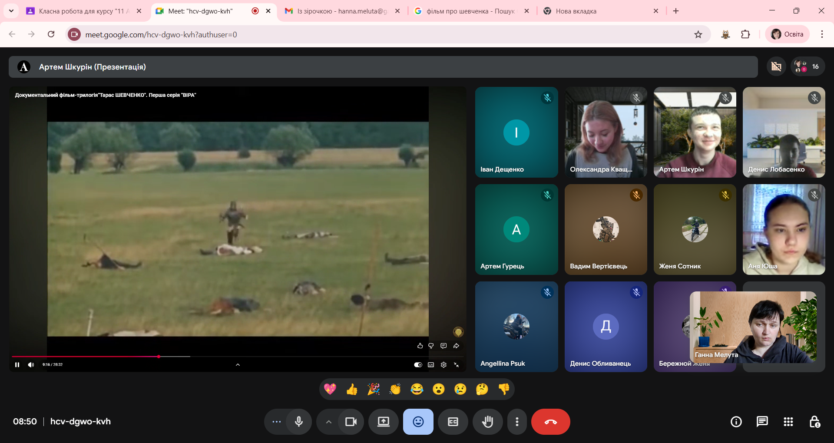Expand the chevron in the video player bar
Viewport: 834px width, 443px height.
[238, 365]
